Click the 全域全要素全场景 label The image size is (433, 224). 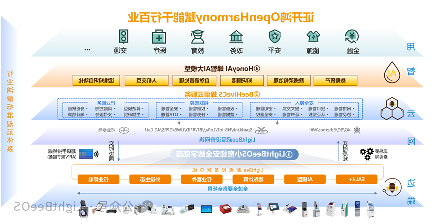click(228, 189)
